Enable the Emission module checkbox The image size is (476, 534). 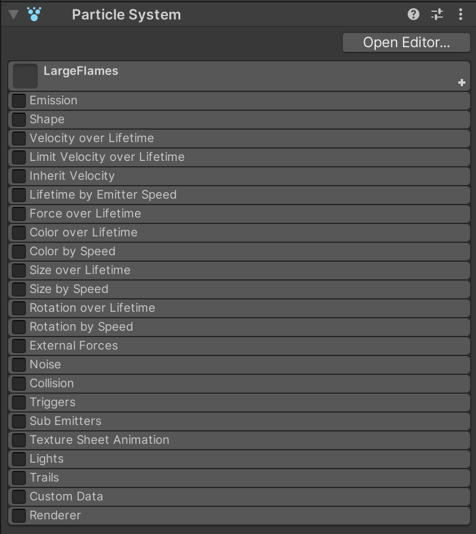[19, 101]
